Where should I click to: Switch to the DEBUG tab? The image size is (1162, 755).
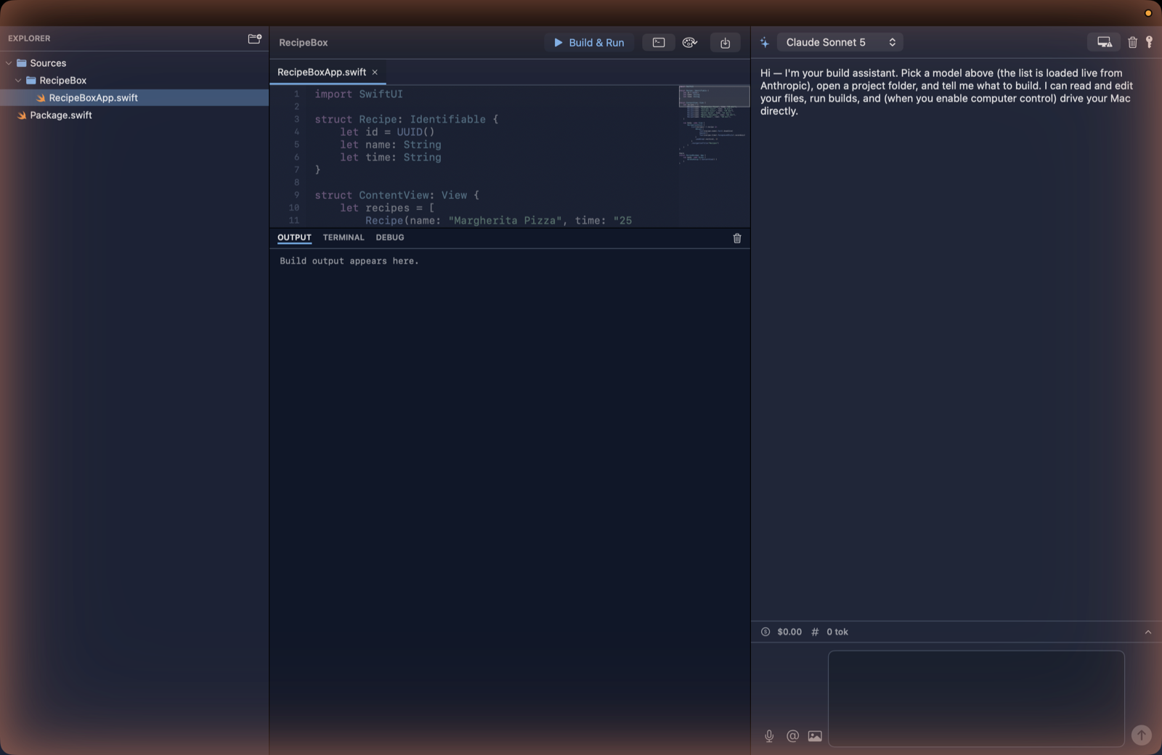[x=390, y=237]
